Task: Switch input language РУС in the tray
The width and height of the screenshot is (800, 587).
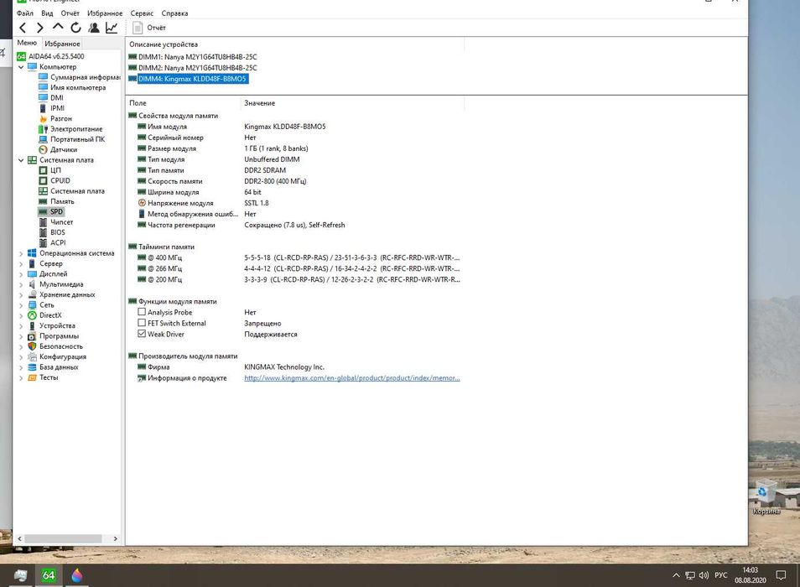Action: (721, 575)
